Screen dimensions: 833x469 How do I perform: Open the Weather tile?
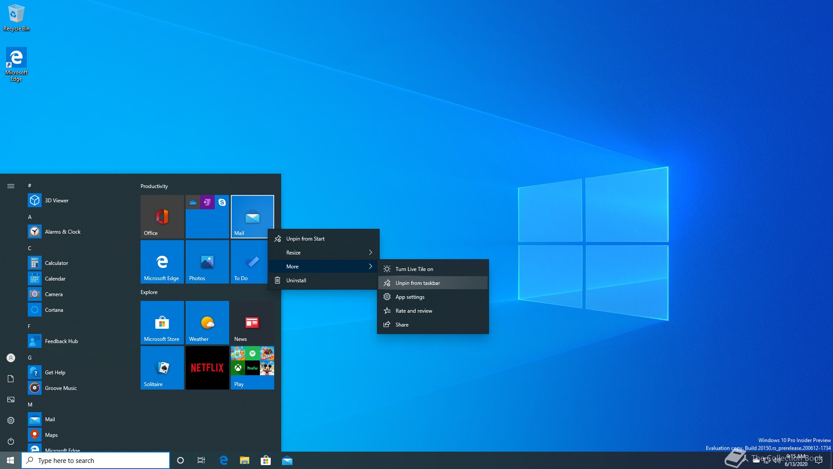coord(207,323)
